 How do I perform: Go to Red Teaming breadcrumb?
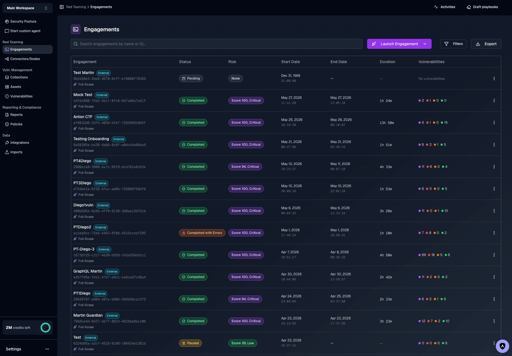(x=76, y=7)
